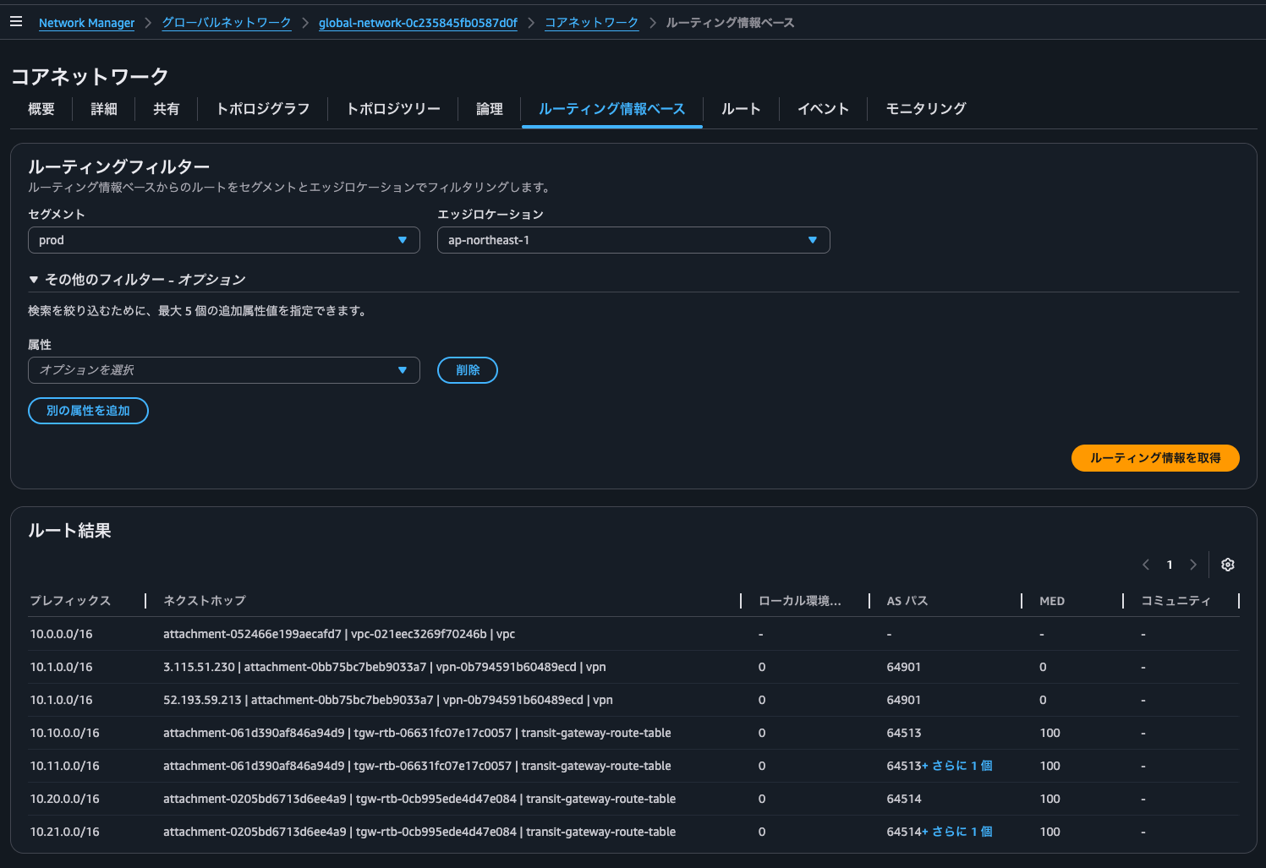Viewport: 1266px width, 868px height.
Task: Open the エッジロケーション ap-northeast-1 dropdown
Action: [x=633, y=240]
